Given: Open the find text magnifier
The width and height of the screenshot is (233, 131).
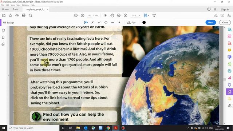Looking at the screenshot, I should pos(31,15).
